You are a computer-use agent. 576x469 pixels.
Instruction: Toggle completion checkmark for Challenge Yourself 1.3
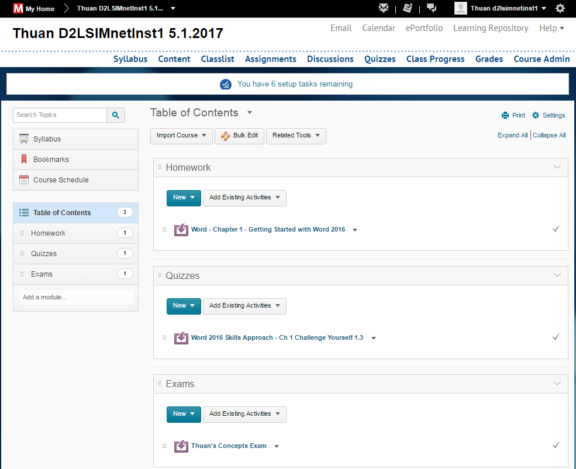click(556, 337)
